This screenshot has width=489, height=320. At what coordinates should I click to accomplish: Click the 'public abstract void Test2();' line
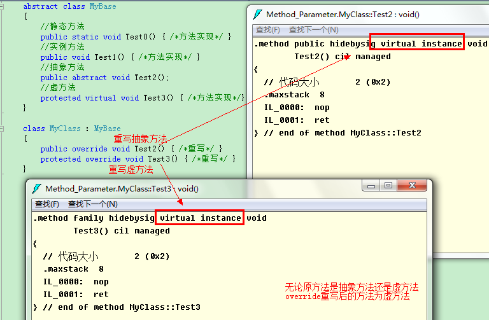[x=105, y=77]
